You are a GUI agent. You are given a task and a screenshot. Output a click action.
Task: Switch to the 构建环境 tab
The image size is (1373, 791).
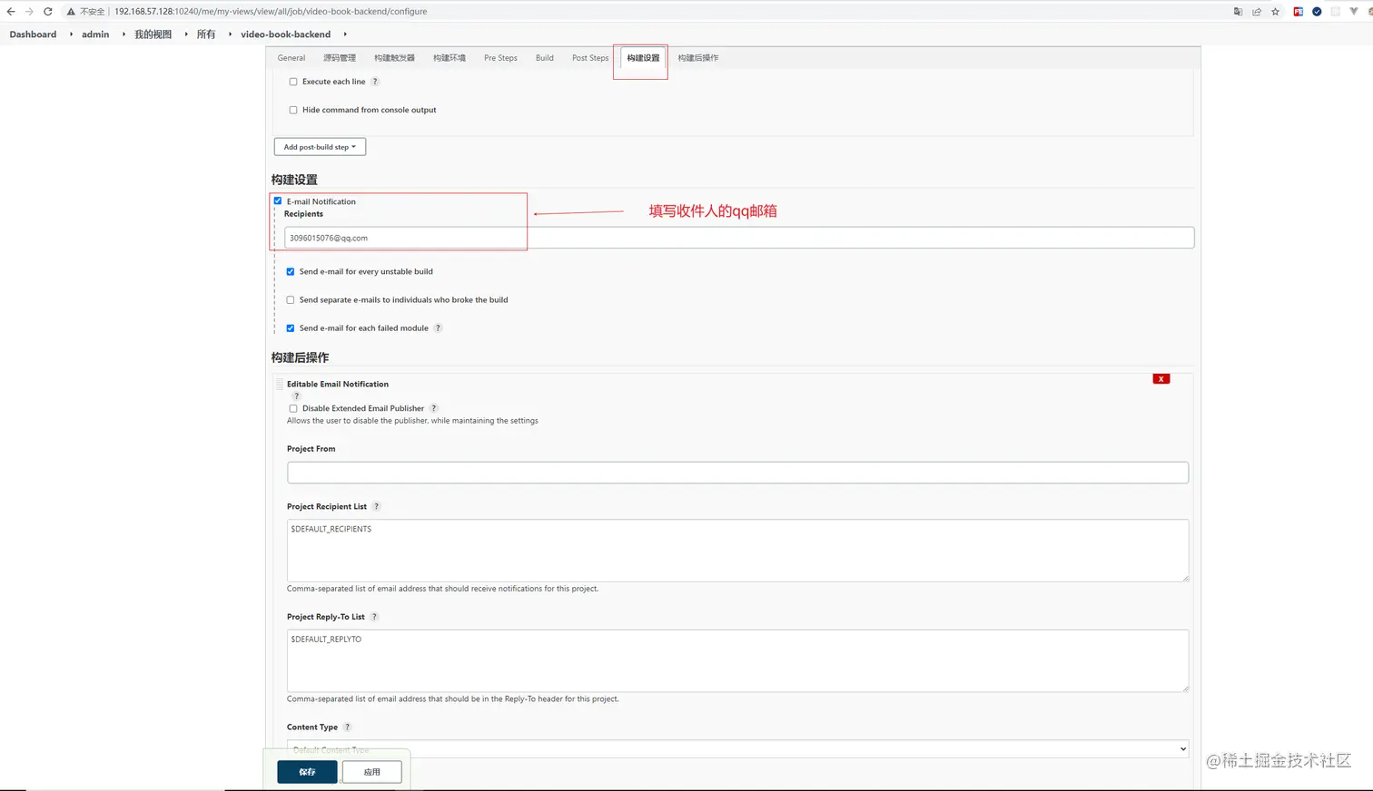(449, 58)
